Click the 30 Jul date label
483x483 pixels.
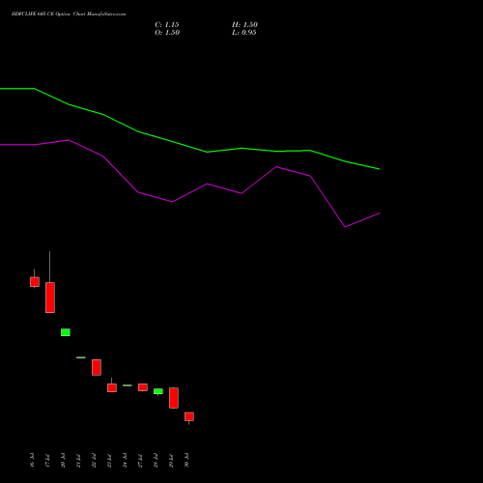186,460
